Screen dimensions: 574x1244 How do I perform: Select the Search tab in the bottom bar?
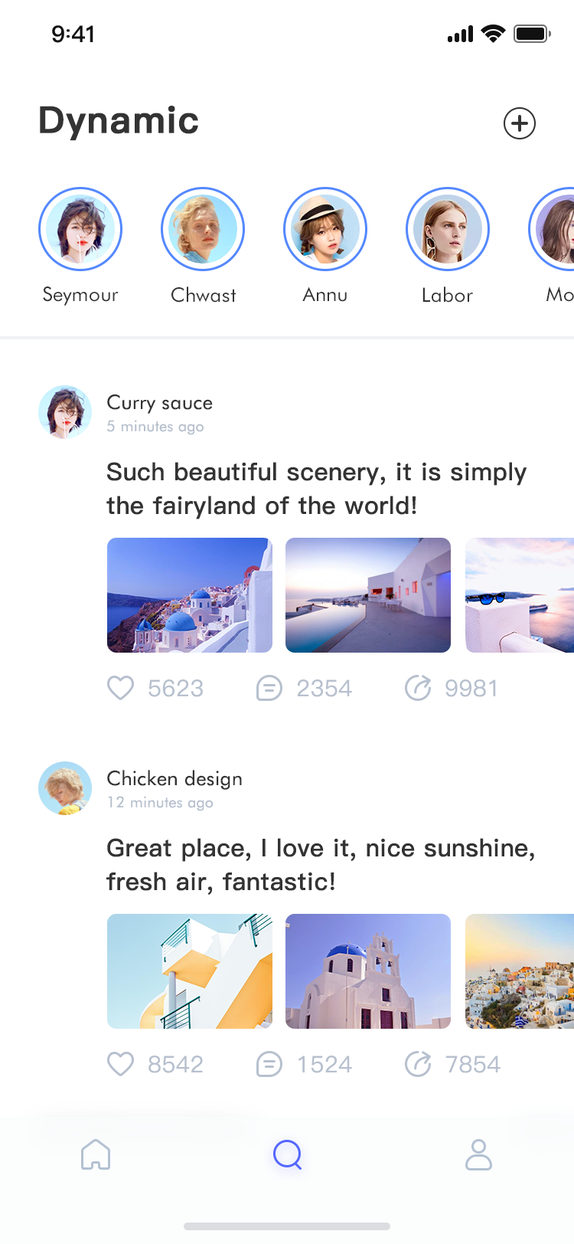(x=288, y=1154)
